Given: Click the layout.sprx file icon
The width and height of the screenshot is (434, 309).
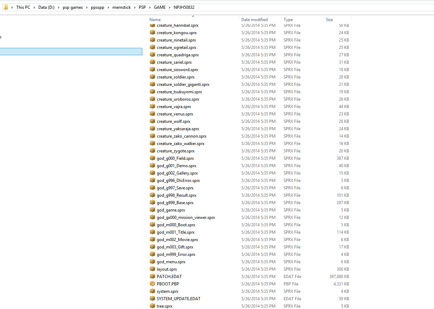Looking at the screenshot, I should [152, 269].
